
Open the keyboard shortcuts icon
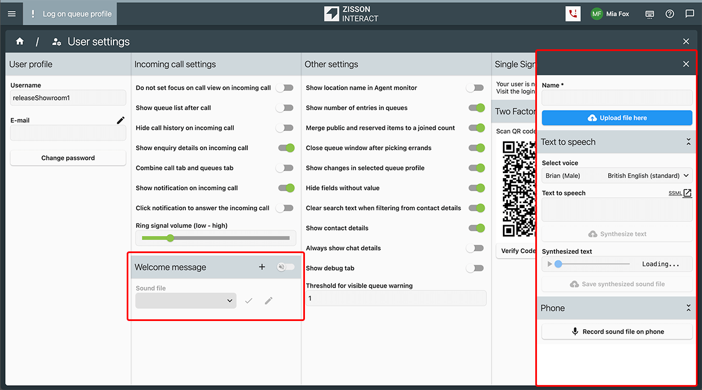point(649,14)
